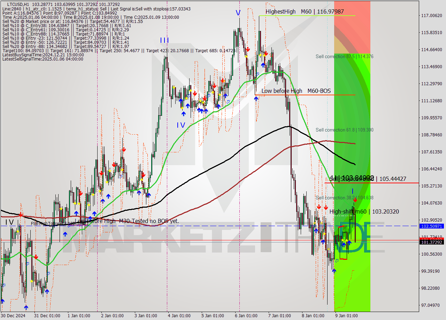The width and height of the screenshot is (446, 320).
Task: Click the '7 Jan 01:00' time label
Action: 279,316
